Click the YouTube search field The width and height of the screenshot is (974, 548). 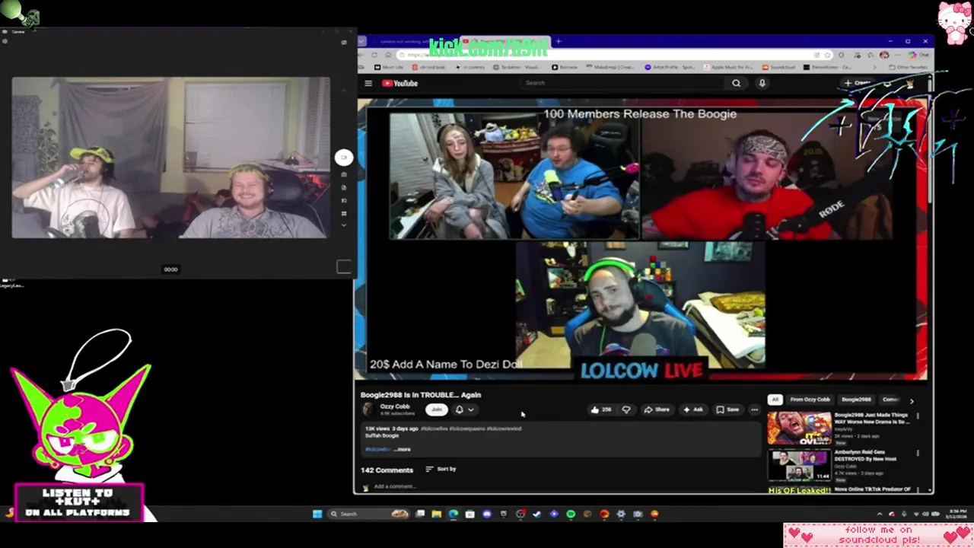tap(621, 83)
